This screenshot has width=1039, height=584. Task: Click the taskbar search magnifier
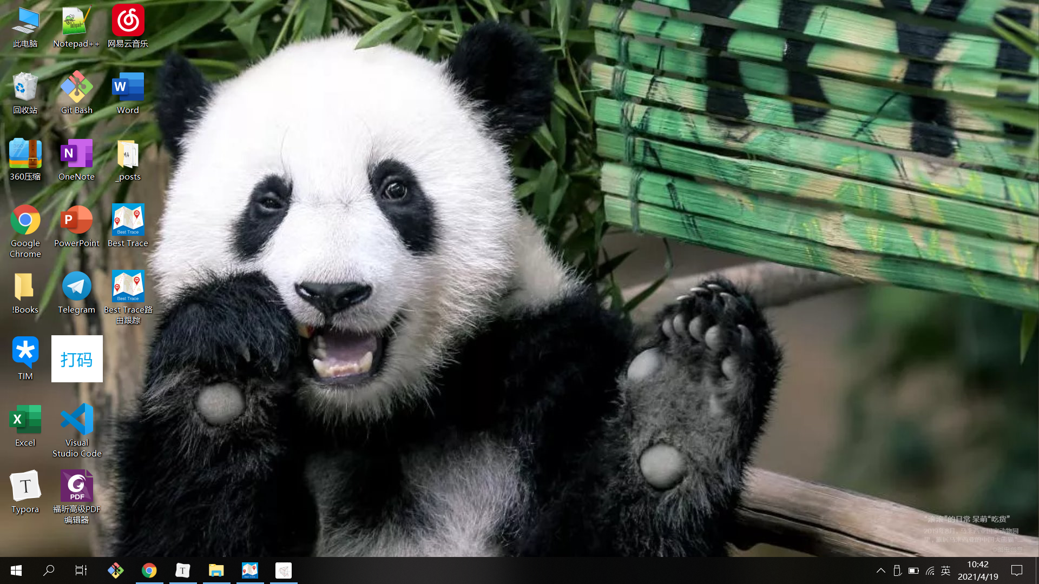49,570
